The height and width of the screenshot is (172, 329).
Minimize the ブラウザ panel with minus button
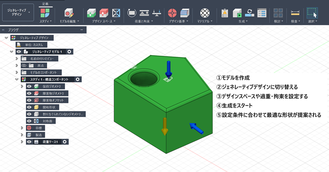pyautogui.click(x=82, y=30)
